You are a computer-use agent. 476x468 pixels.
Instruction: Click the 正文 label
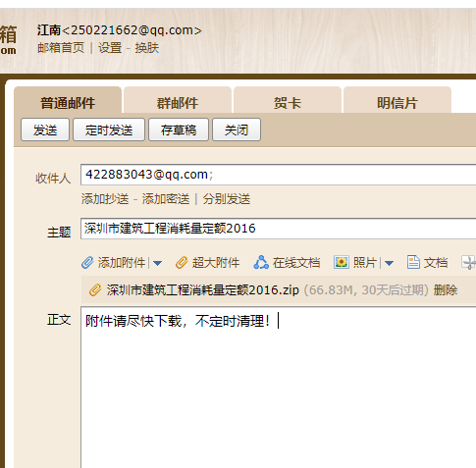[59, 320]
